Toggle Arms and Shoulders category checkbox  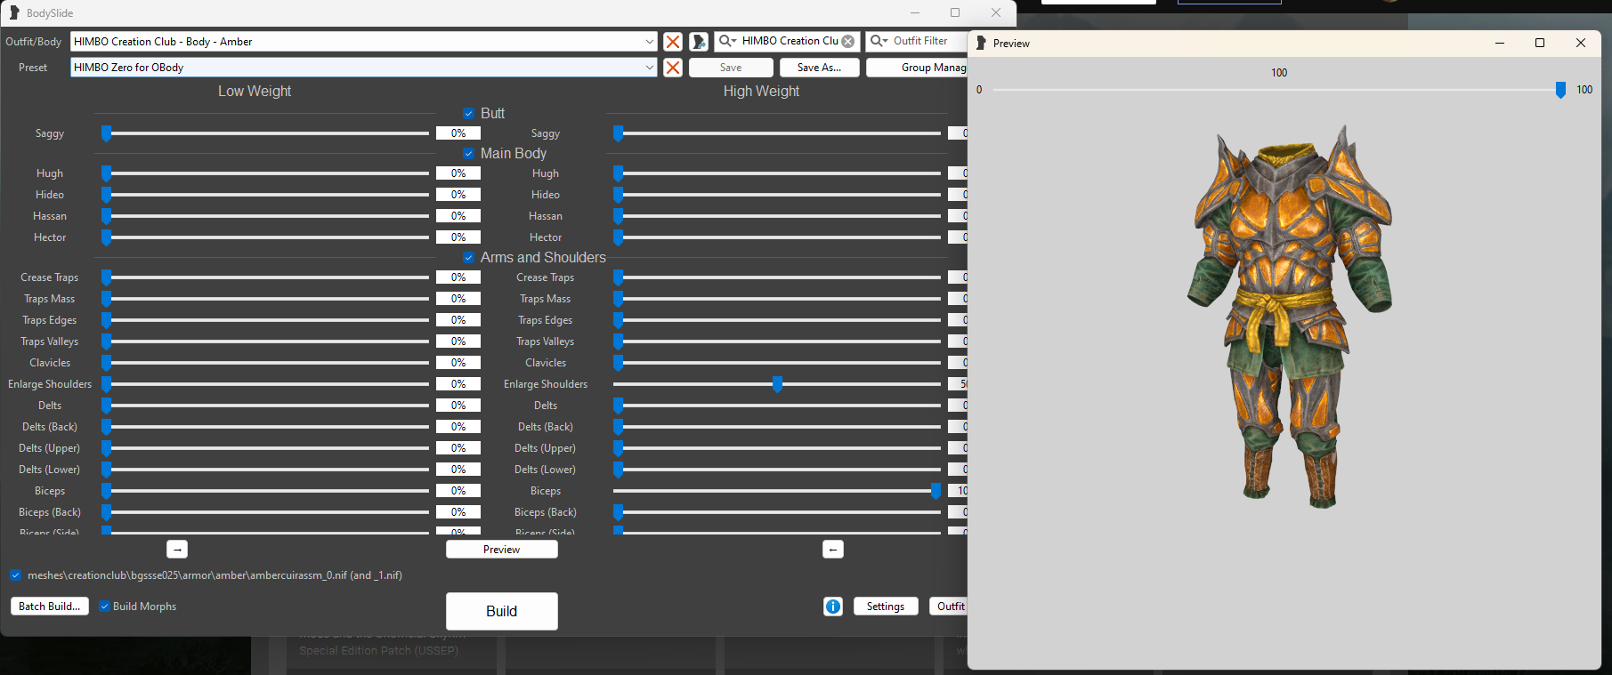coord(469,258)
